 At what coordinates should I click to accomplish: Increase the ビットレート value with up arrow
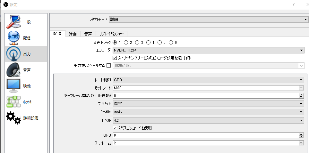click(301, 87)
